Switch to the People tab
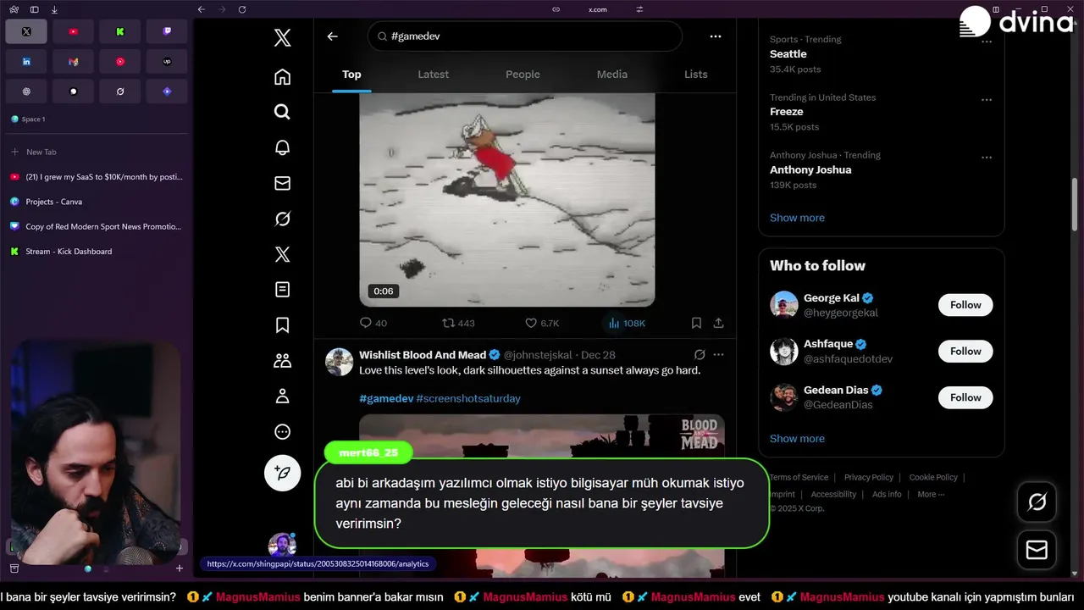This screenshot has height=610, width=1084. 523,75
